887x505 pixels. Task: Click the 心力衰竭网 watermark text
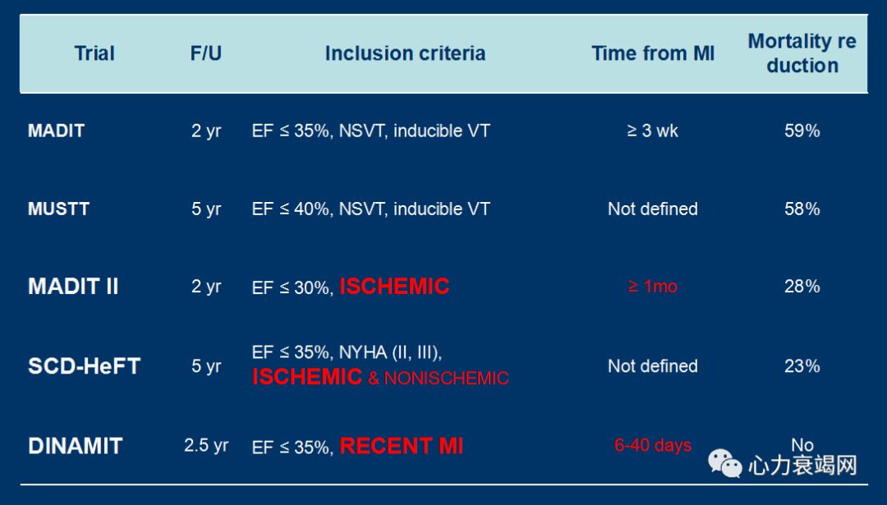click(x=802, y=466)
